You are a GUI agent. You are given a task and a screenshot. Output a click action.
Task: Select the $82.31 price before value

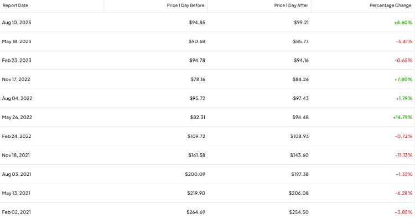click(198, 117)
